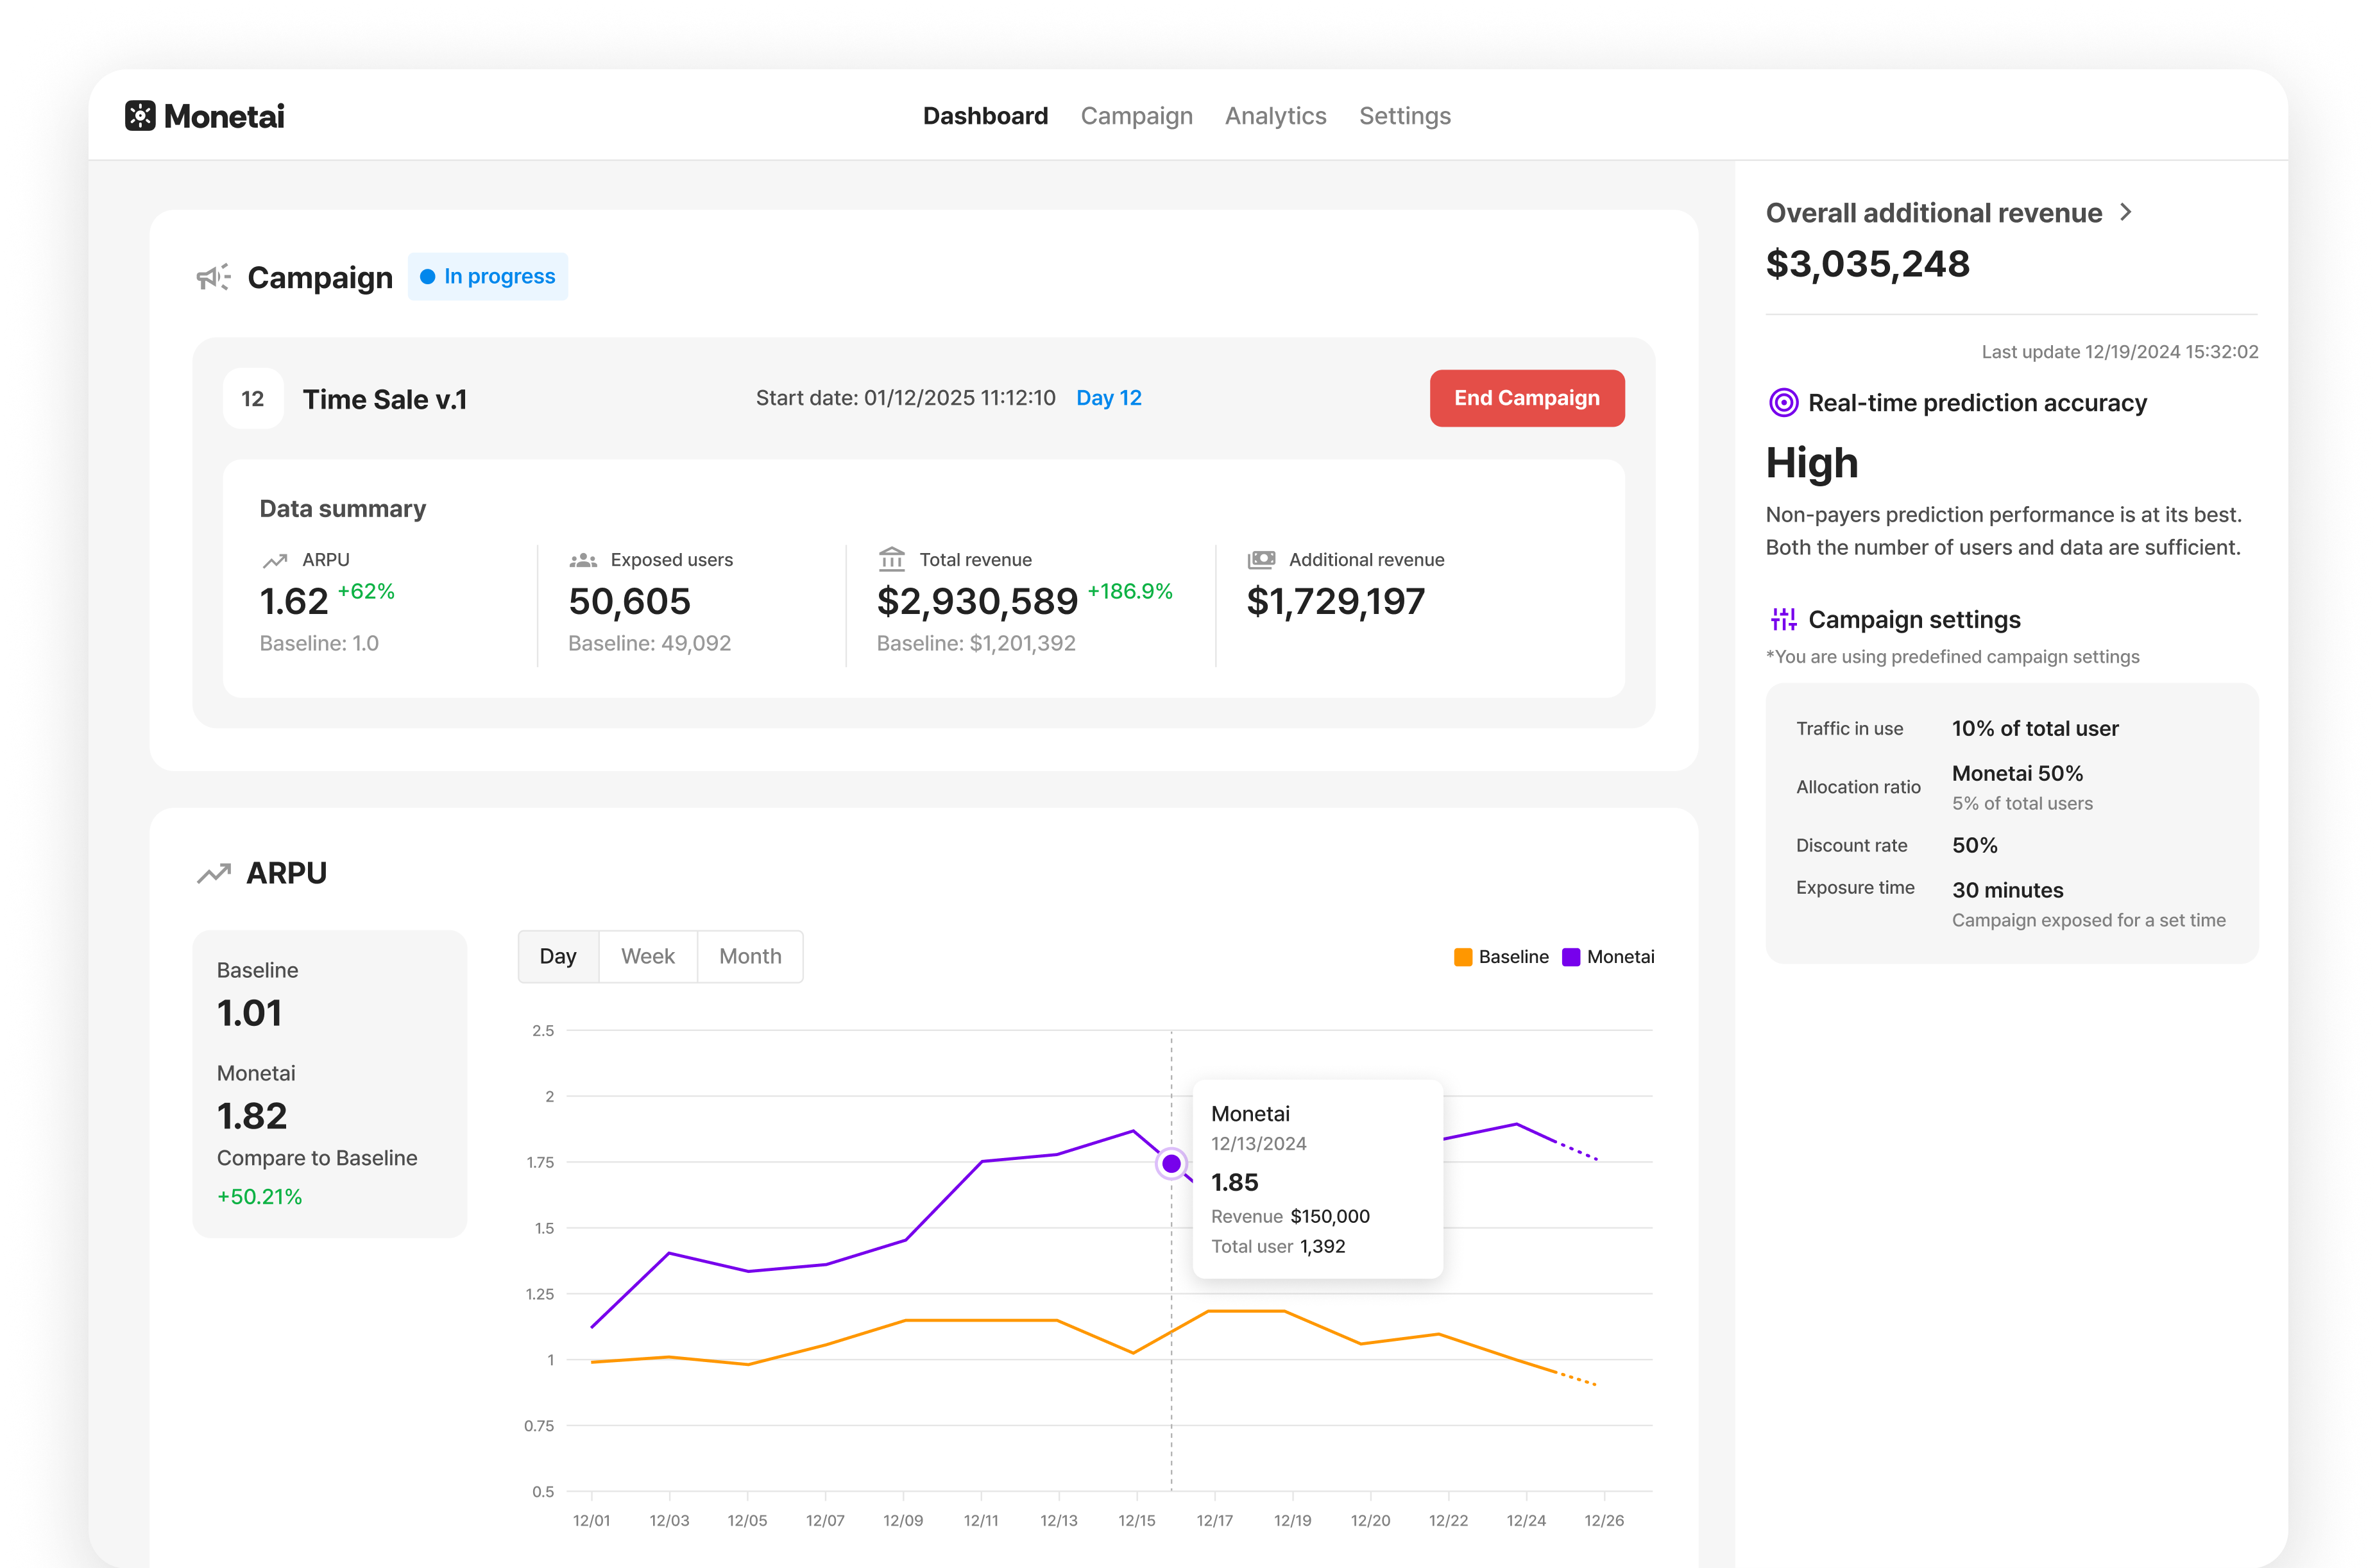Click the prediction accuracy target icon
This screenshot has width=2375, height=1568.
tap(1783, 403)
